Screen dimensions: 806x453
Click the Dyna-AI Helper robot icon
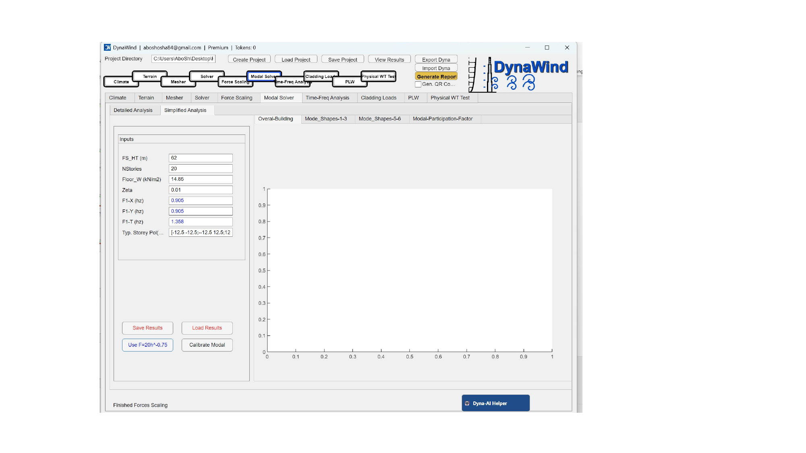click(x=467, y=403)
